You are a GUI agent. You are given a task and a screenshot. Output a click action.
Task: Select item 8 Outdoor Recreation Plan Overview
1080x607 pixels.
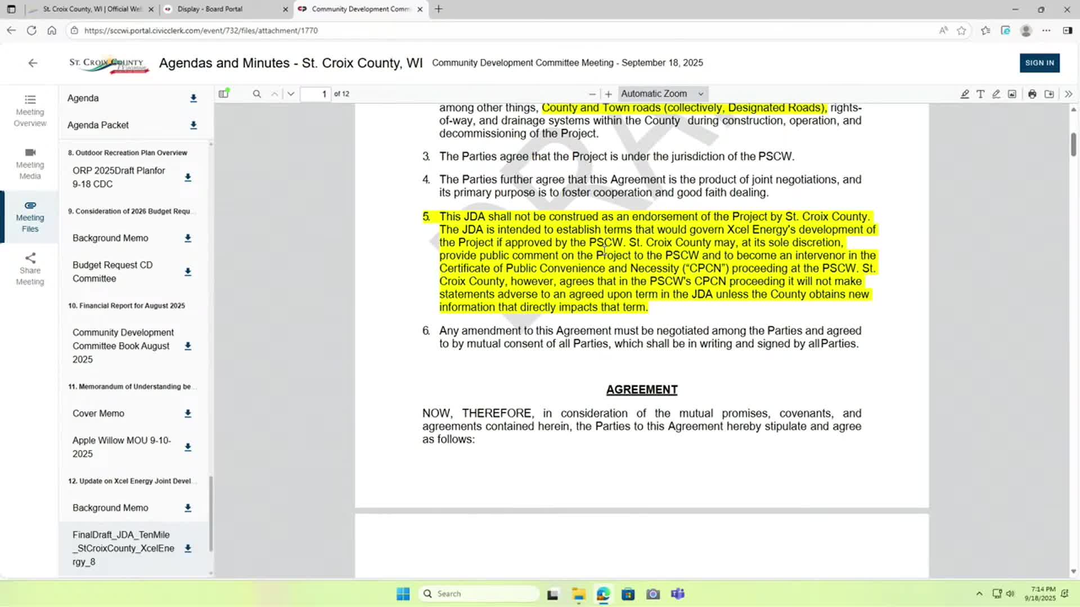(x=128, y=153)
